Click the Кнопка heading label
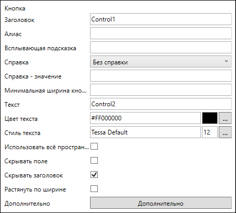The height and width of the screenshot is (213, 236). pyautogui.click(x=15, y=8)
